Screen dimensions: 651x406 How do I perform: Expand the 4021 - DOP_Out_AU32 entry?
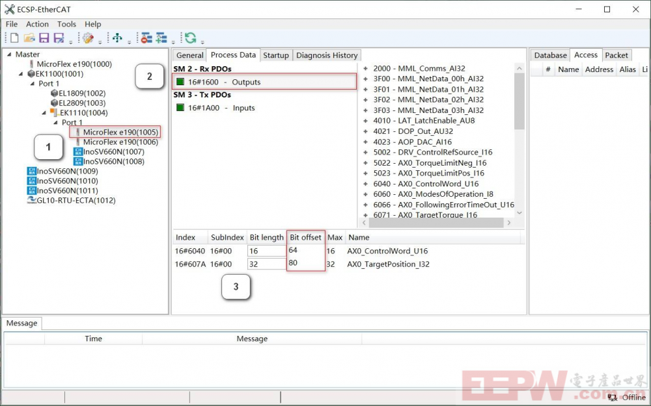click(x=365, y=131)
